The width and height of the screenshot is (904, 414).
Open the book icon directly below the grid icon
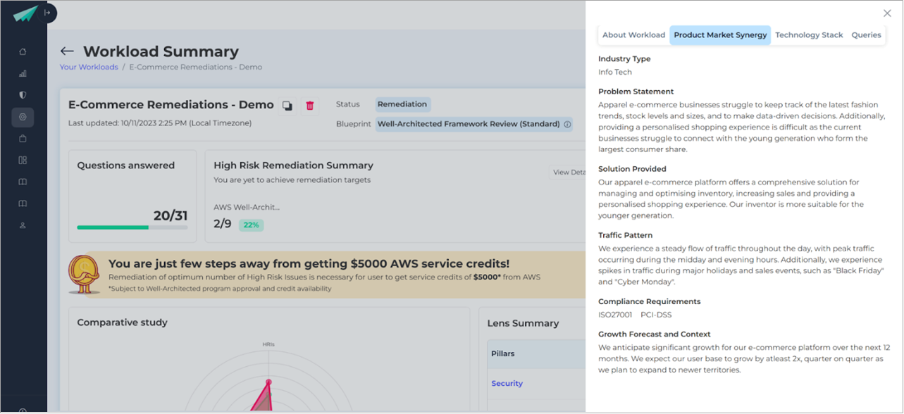coord(23,182)
